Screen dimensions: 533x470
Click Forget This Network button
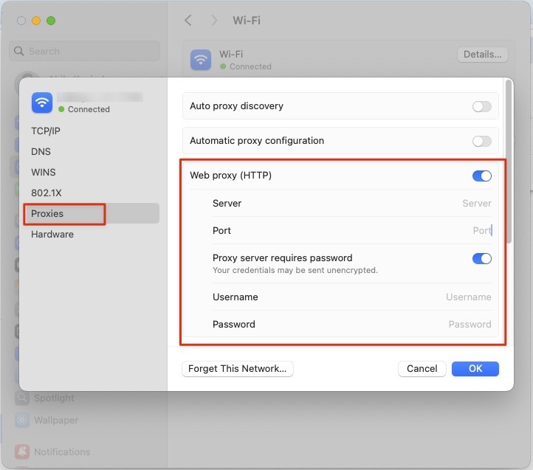pos(238,369)
